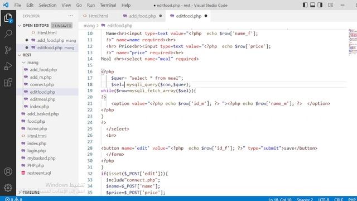Open the Terminal menu
The image size is (357, 201).
pyautogui.click(x=108, y=5)
